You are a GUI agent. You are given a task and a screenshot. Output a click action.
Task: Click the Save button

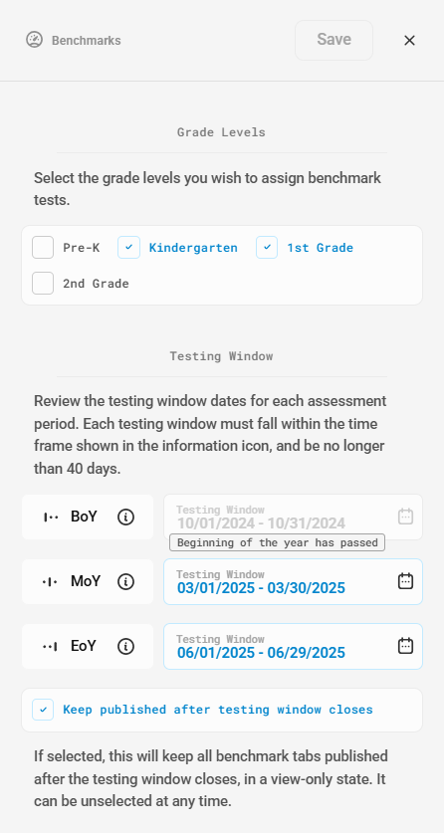(334, 41)
